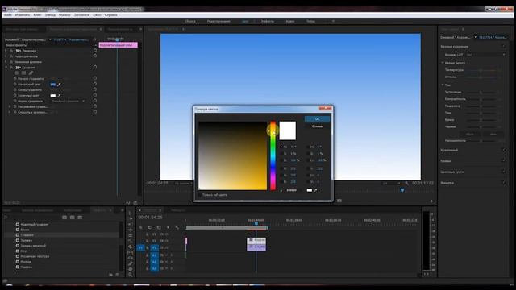Toggle the Базовая коррекция checkbox
Image resolution: width=516 pixels, height=290 pixels.
504,47
